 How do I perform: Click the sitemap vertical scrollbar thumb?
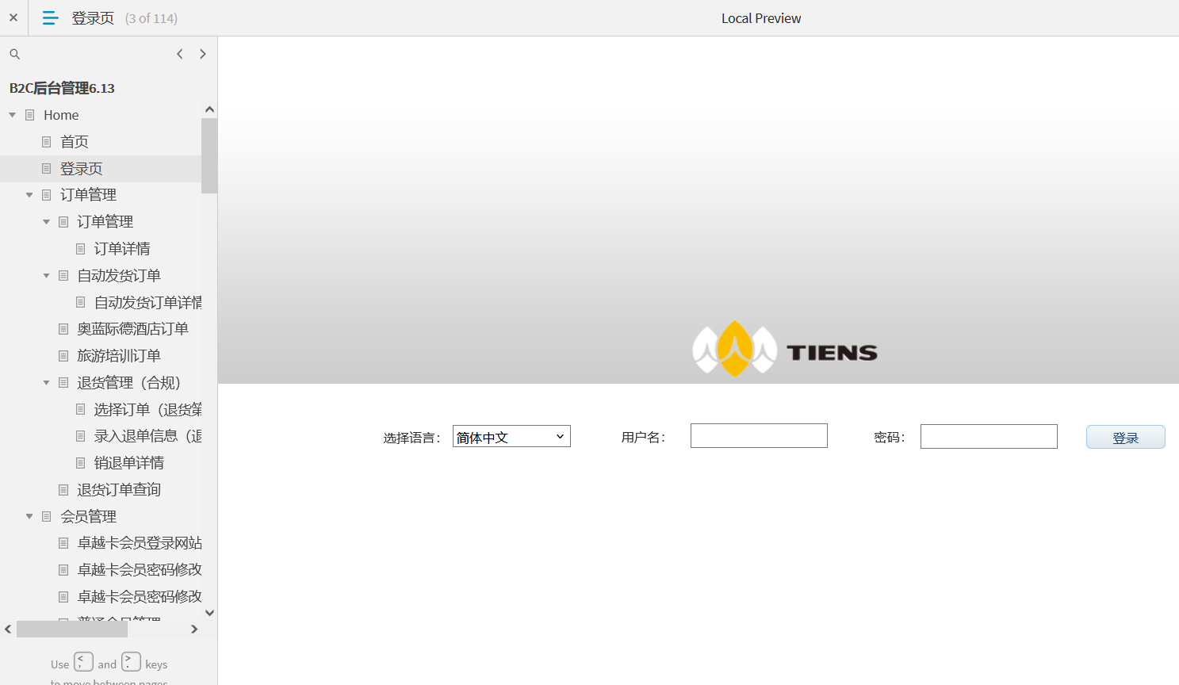click(x=209, y=155)
